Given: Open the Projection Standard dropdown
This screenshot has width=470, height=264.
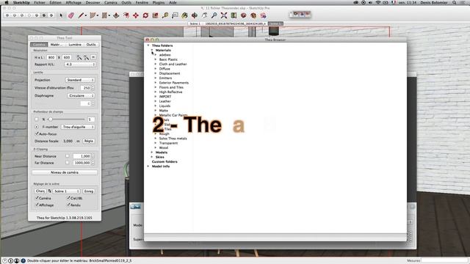Looking at the screenshot, I should pos(80,80).
